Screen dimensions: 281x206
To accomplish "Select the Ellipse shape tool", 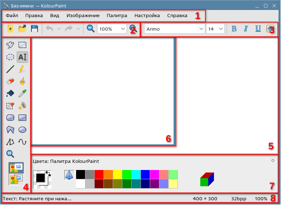I will (22, 130).
